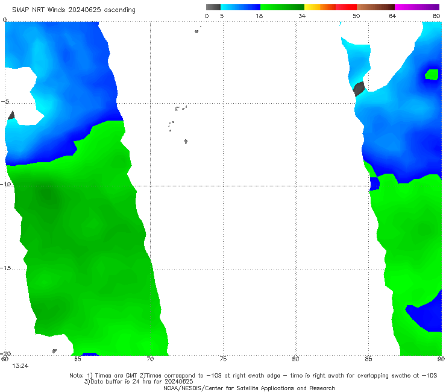446x392 pixels.
Task: Click longitude axis label '65'
Action: tap(78, 359)
